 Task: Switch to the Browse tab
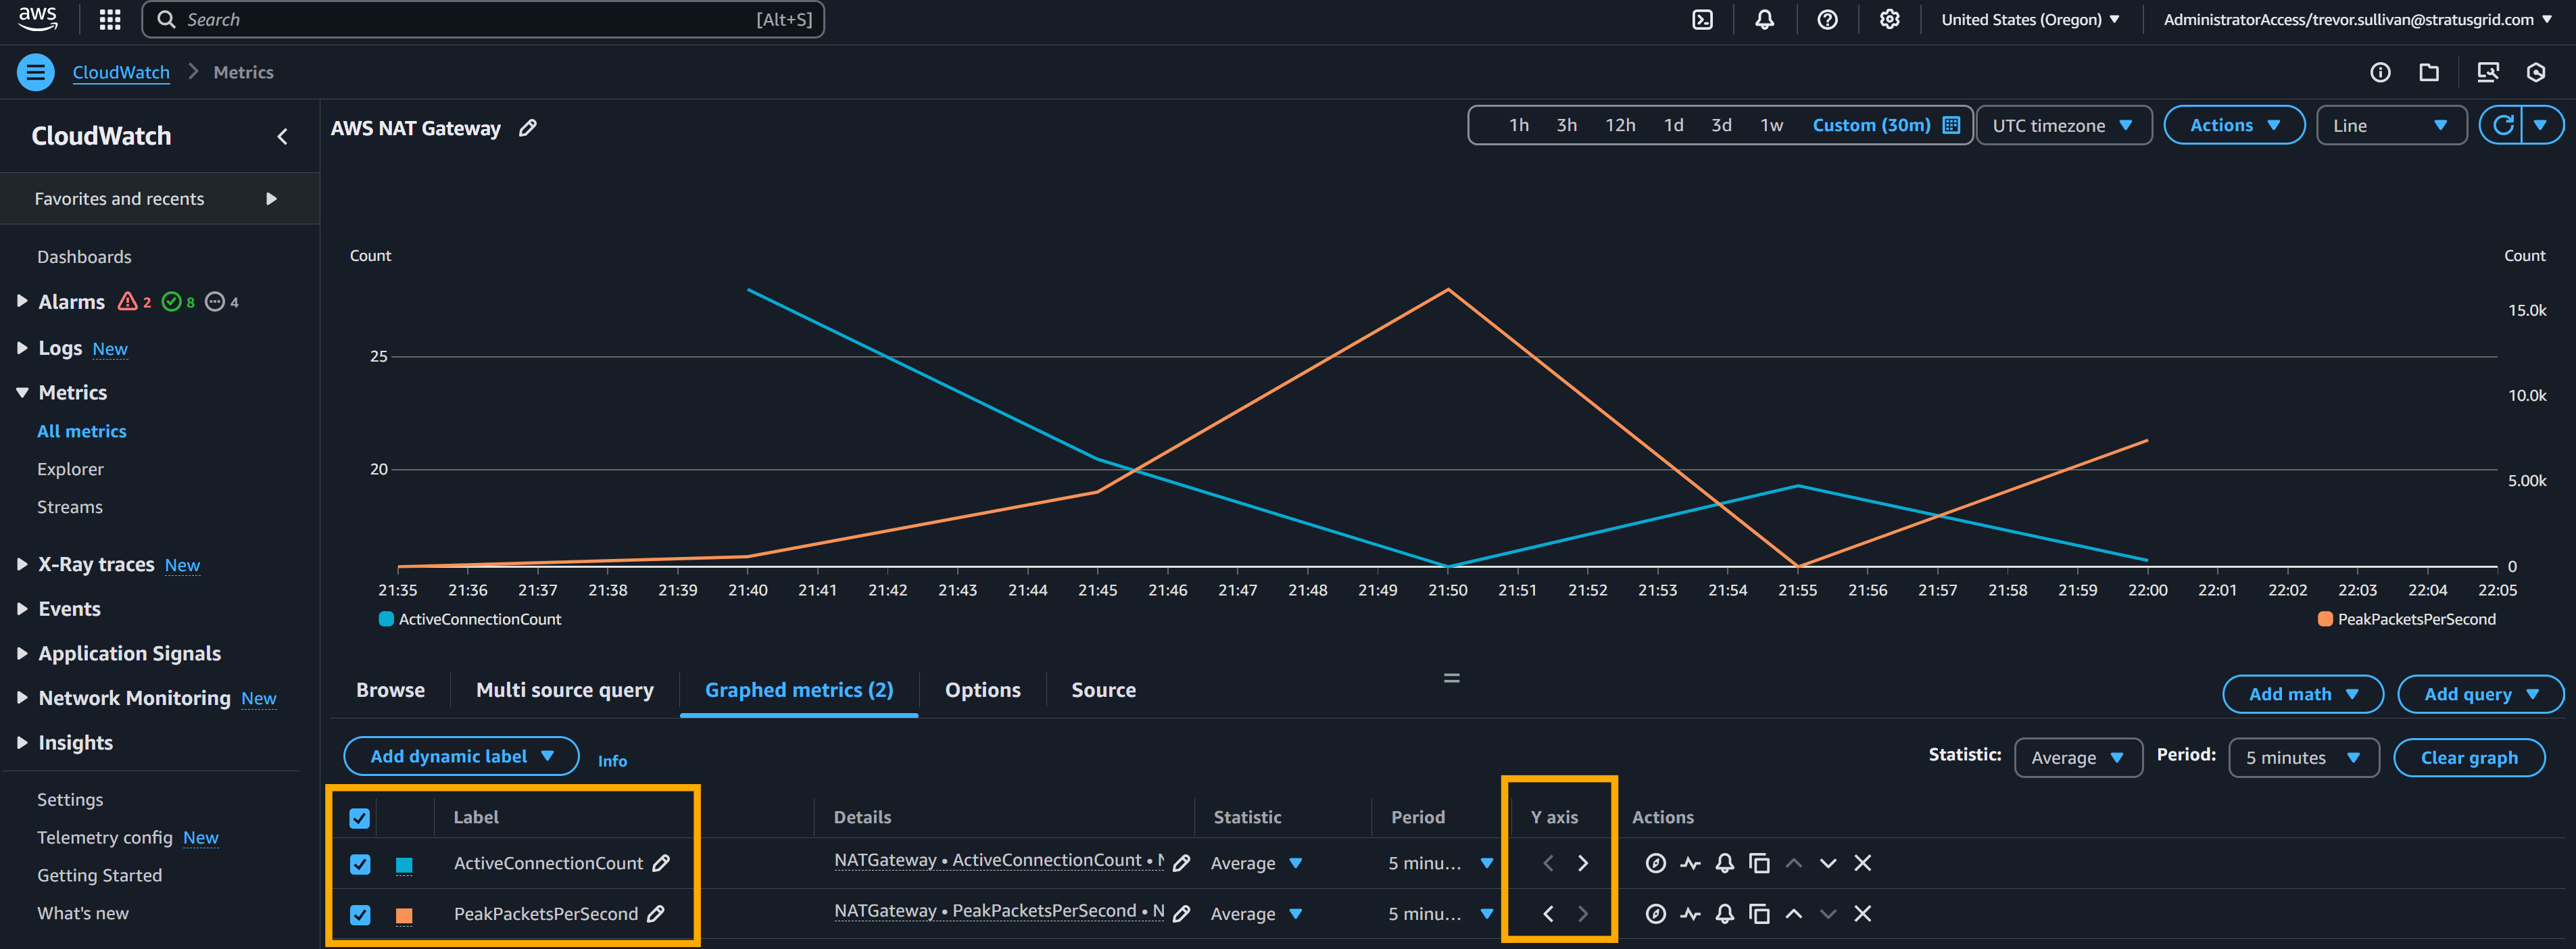pos(390,690)
